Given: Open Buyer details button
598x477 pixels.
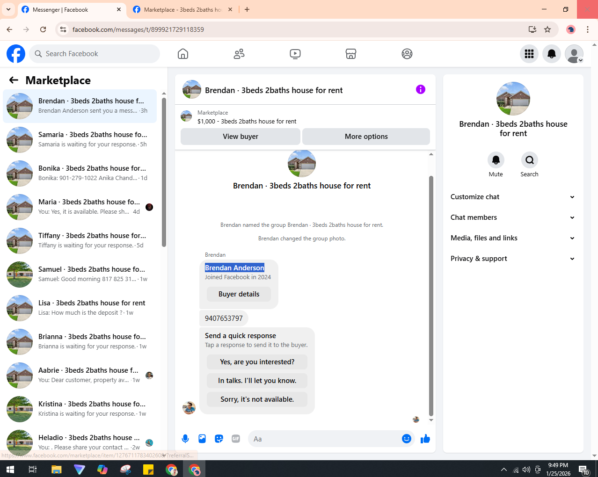Looking at the screenshot, I should [x=239, y=294].
